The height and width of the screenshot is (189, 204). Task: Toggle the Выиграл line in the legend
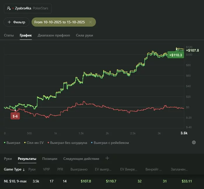[13, 143]
